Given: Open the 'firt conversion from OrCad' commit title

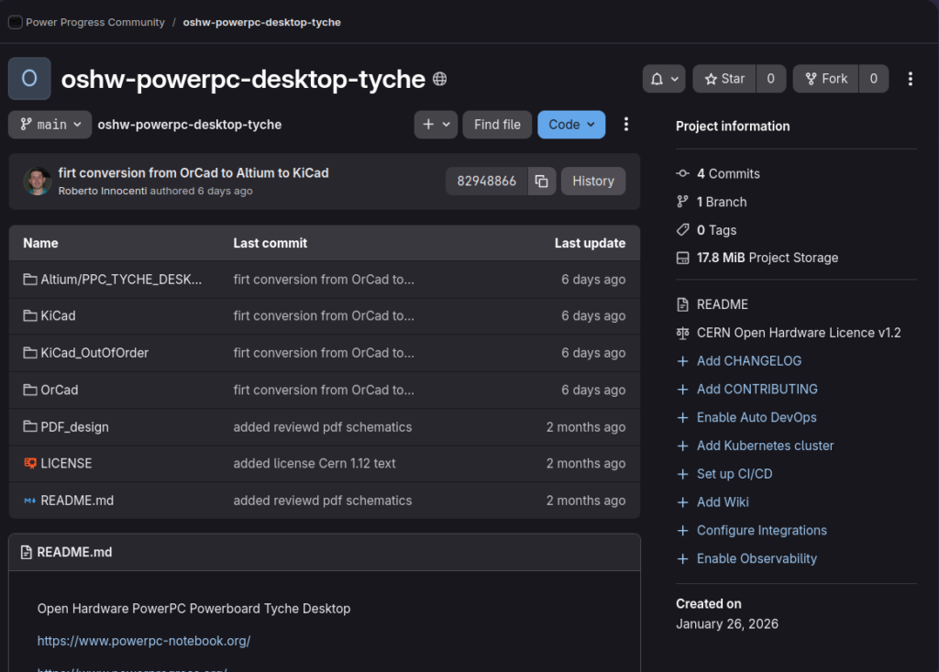Looking at the screenshot, I should tap(193, 173).
